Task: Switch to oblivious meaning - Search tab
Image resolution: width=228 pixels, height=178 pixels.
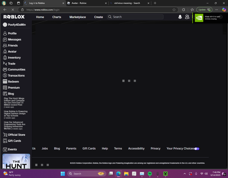Action: tap(129, 3)
